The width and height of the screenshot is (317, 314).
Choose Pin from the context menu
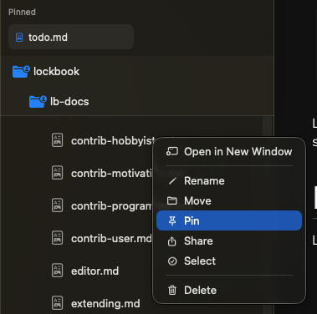[229, 220]
